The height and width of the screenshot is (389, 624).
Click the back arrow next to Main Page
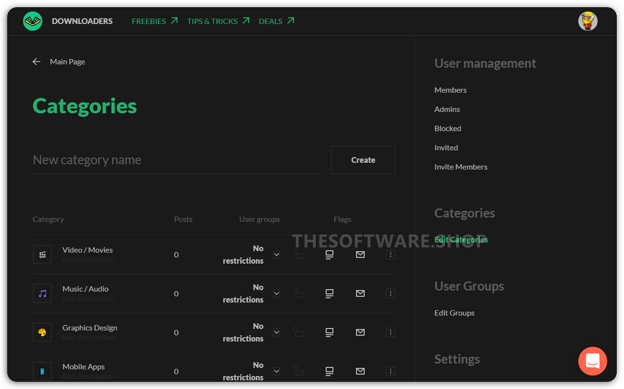tap(36, 62)
